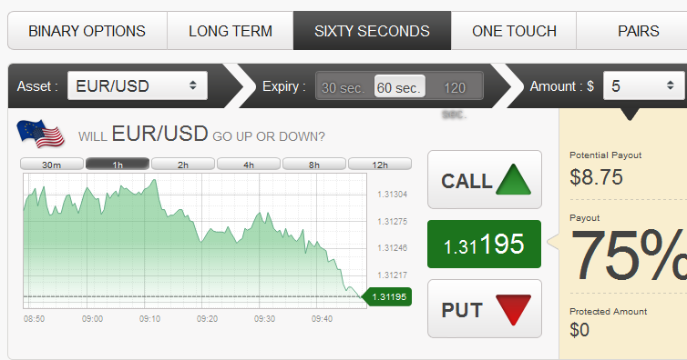Open the Amount $ 5 dropdown
The width and height of the screenshot is (687, 360).
click(x=643, y=85)
